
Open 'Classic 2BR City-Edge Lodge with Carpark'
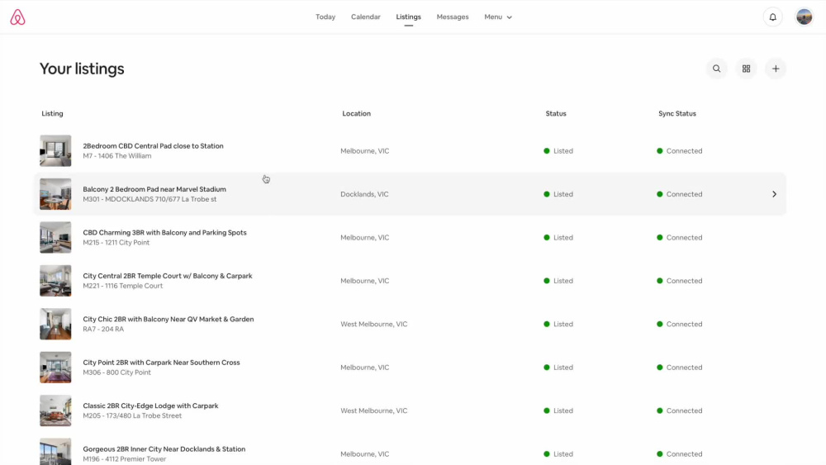click(x=150, y=406)
